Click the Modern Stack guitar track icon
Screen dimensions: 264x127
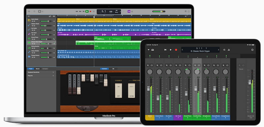29,25
